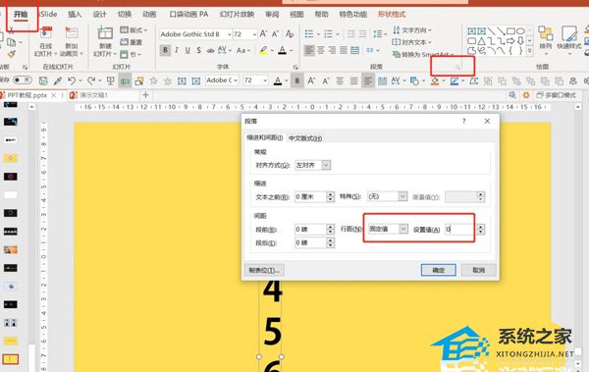This screenshot has height=372, width=589.
Task: Click the increase indent level icon
Action: click(x=362, y=34)
